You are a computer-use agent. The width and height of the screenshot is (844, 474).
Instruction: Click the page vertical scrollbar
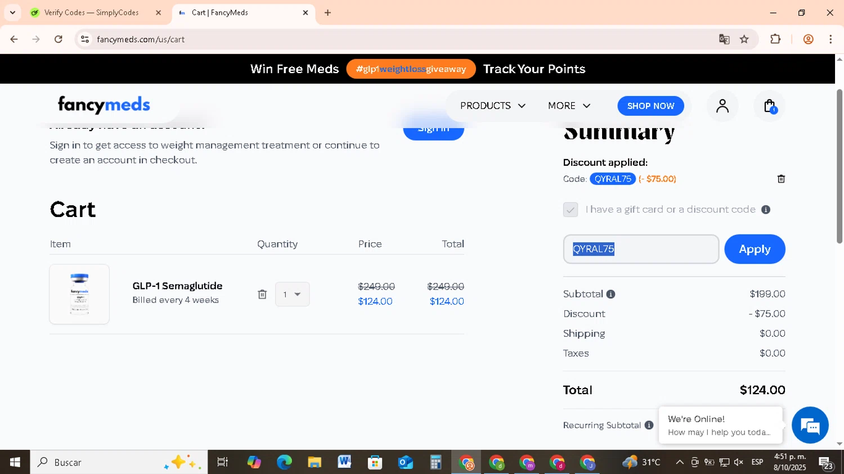(839, 166)
